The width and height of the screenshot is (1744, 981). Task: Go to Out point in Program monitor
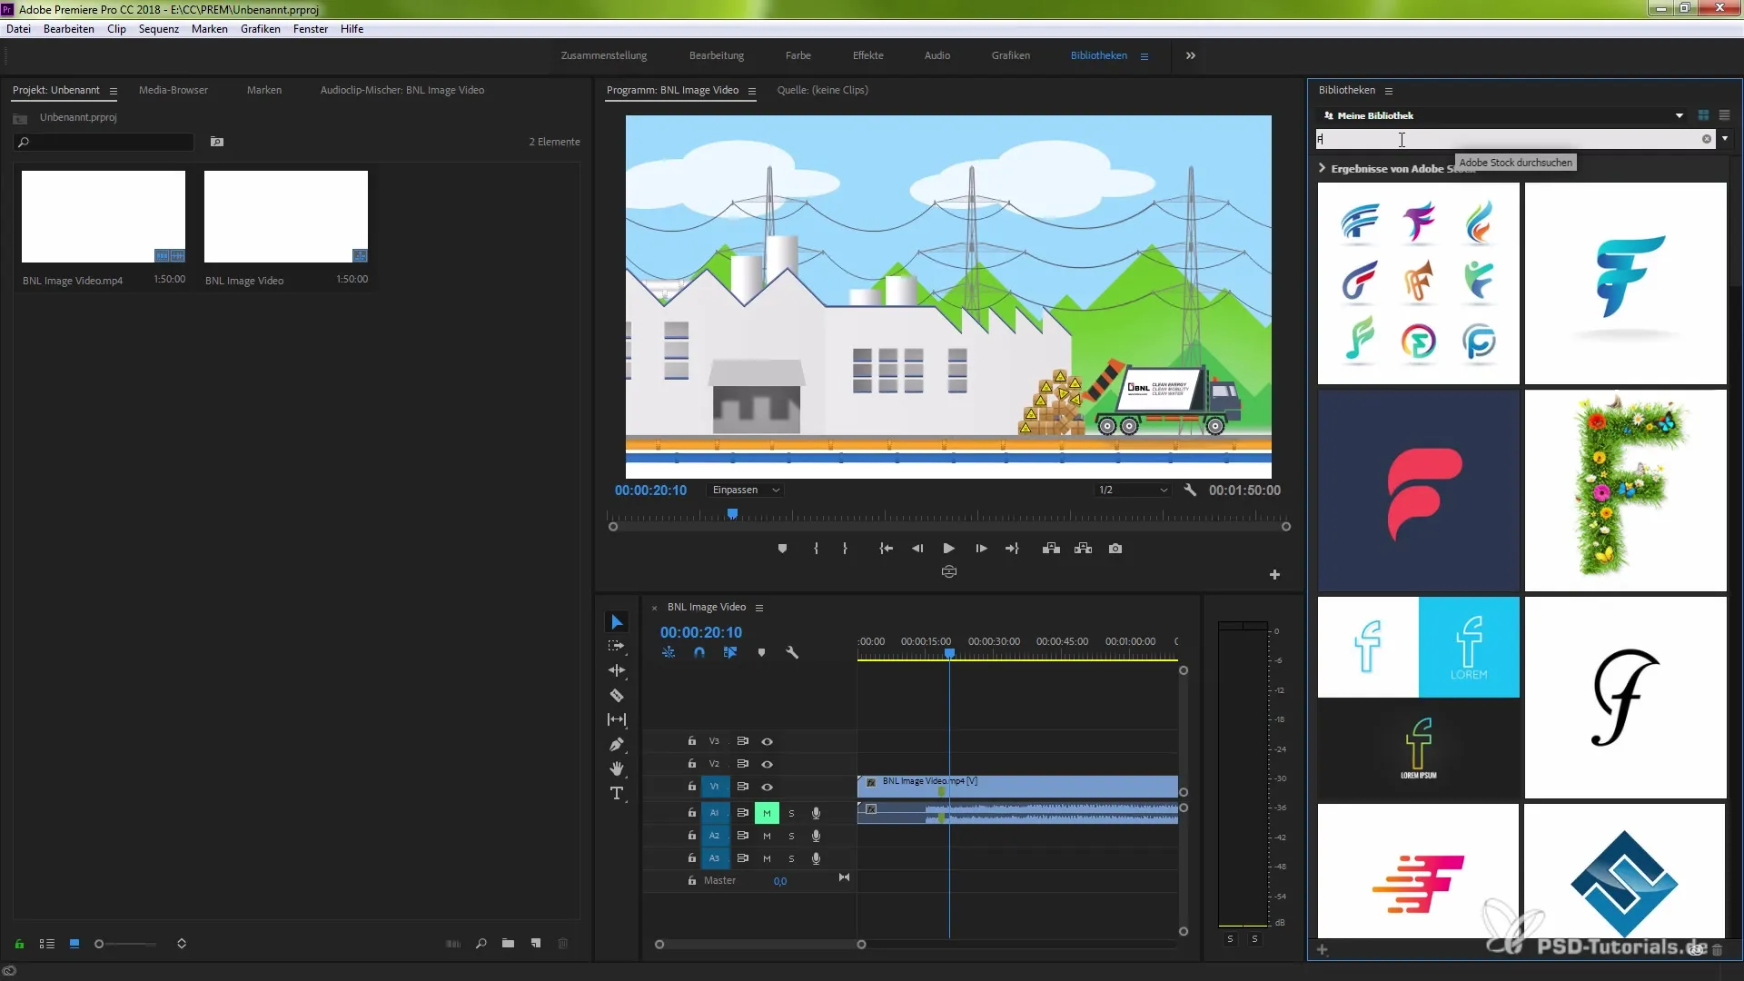(1012, 549)
